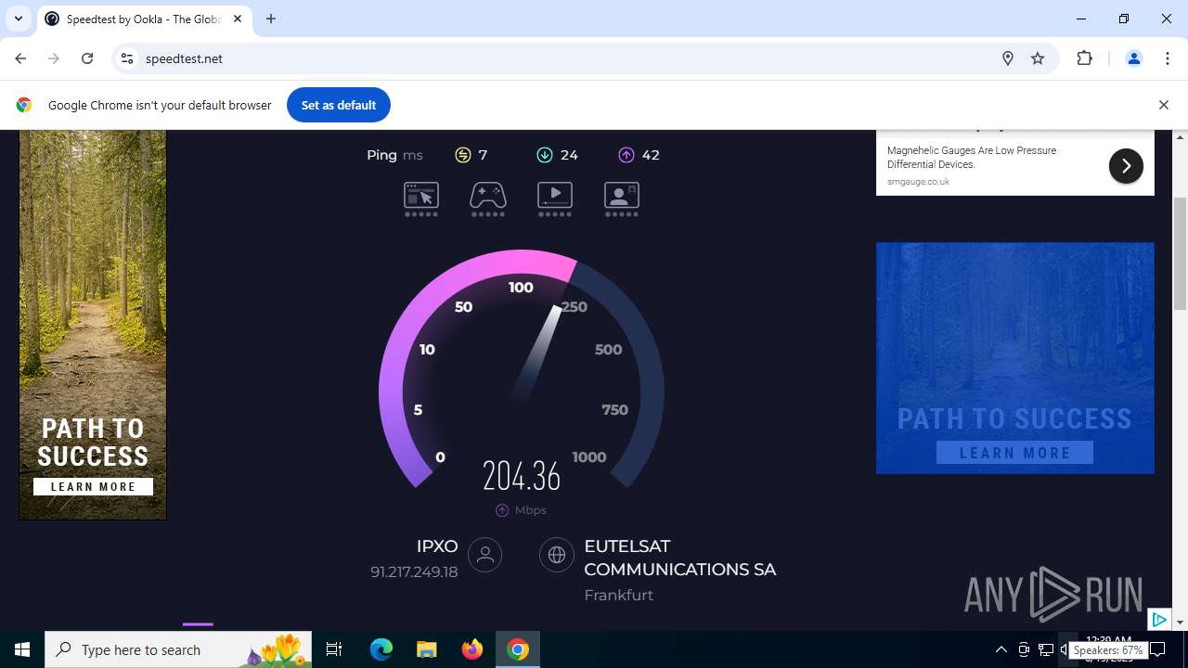The width and height of the screenshot is (1188, 668).
Task: Click the IPXO provider name
Action: pos(437,546)
